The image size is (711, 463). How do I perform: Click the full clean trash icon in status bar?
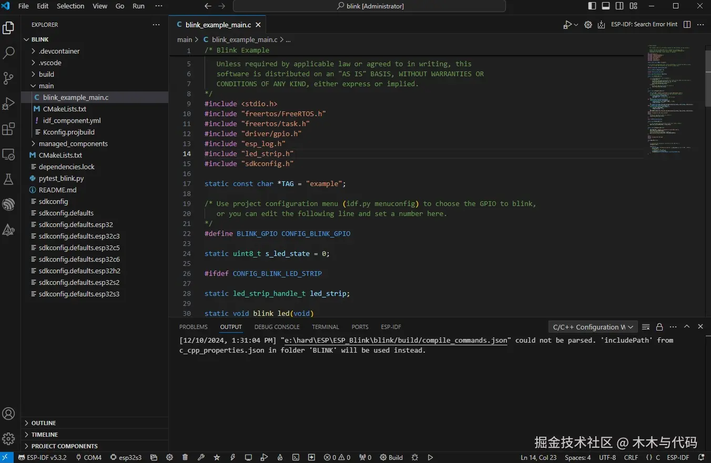click(185, 457)
